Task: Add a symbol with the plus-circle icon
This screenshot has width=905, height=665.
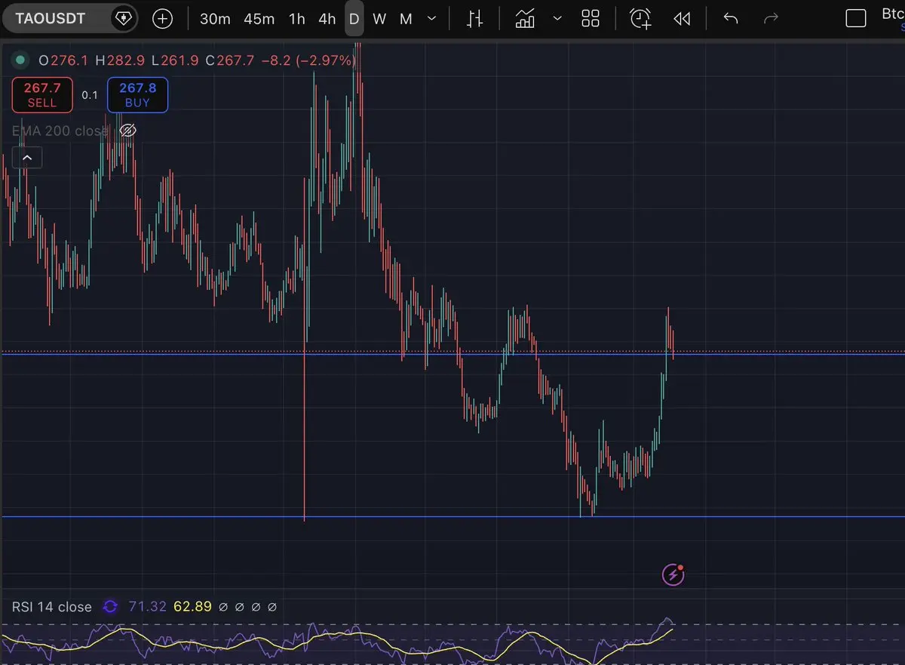Action: pos(163,19)
